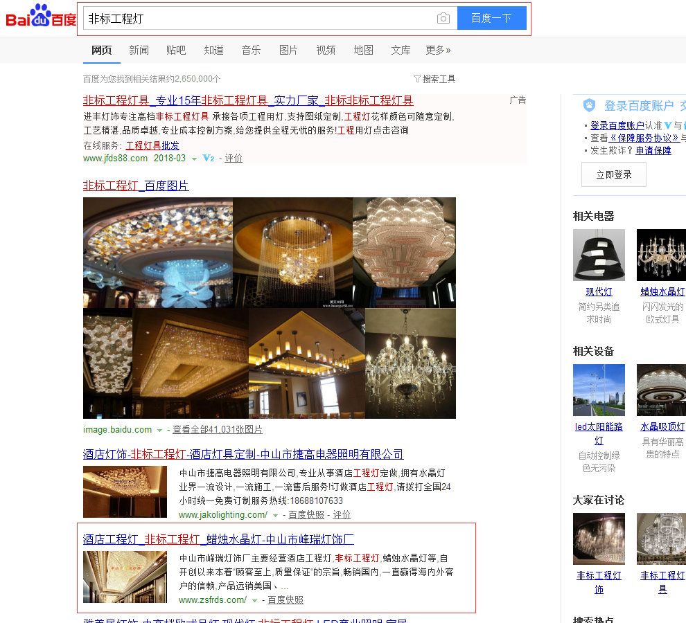Screen dimensions: 686x623
Task: Open the 搜索工具 filter tools
Action: (434, 79)
